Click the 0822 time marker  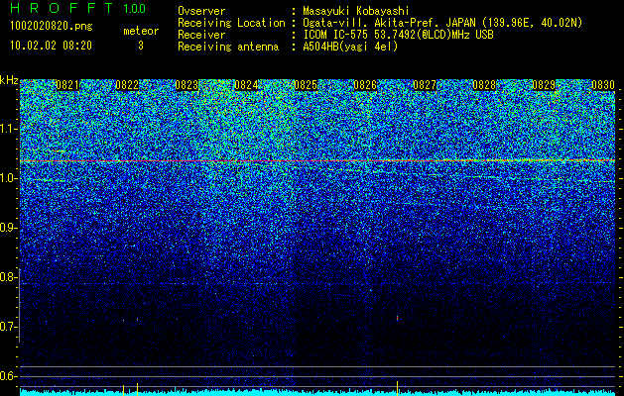127,85
